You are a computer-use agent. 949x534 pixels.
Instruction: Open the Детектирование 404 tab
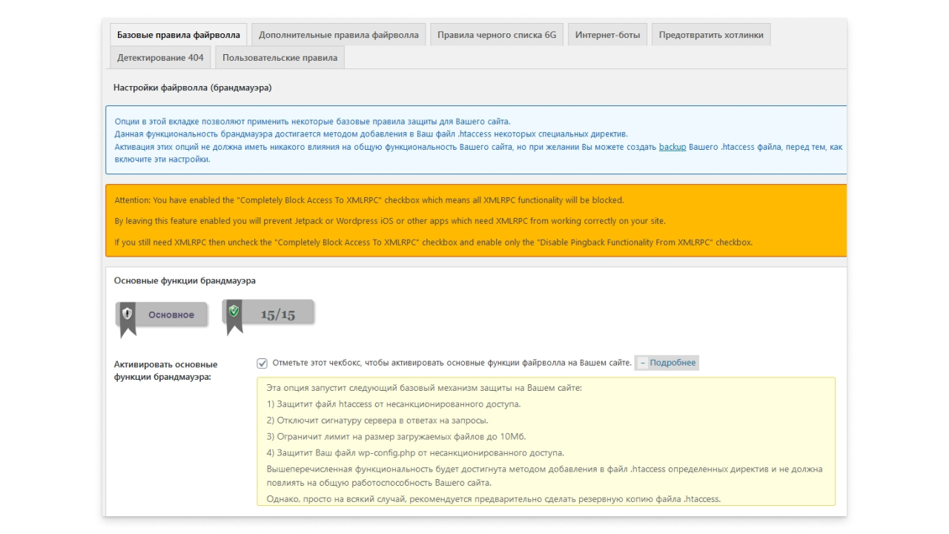(x=160, y=57)
